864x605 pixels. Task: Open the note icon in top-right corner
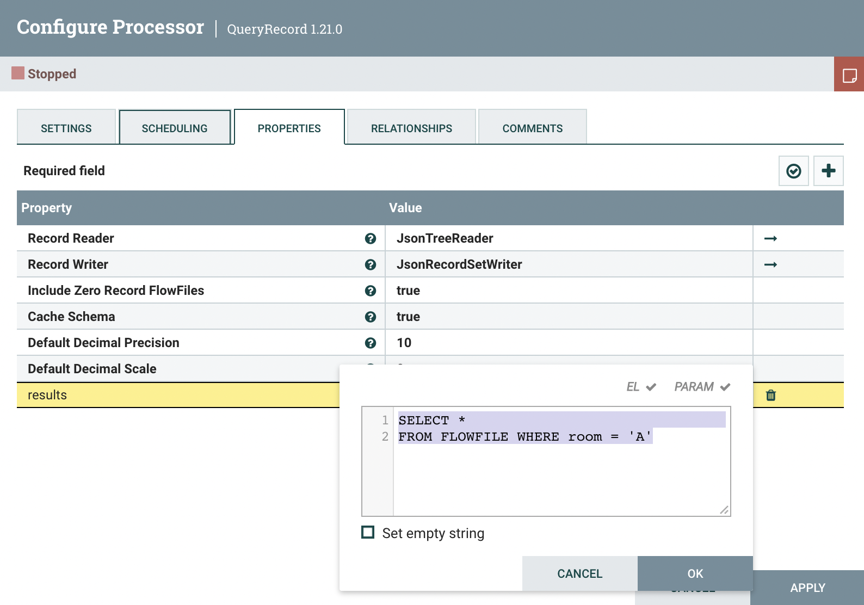(849, 75)
